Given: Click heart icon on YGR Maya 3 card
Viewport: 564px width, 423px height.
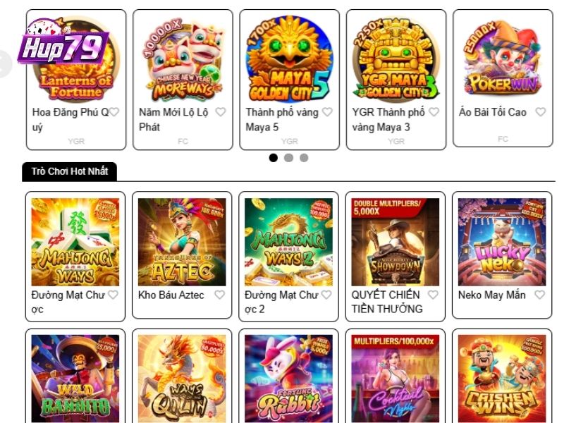Looking at the screenshot, I should tap(434, 112).
